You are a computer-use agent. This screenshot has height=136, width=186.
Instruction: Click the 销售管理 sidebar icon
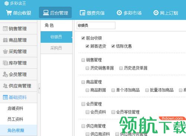coord(5,29)
